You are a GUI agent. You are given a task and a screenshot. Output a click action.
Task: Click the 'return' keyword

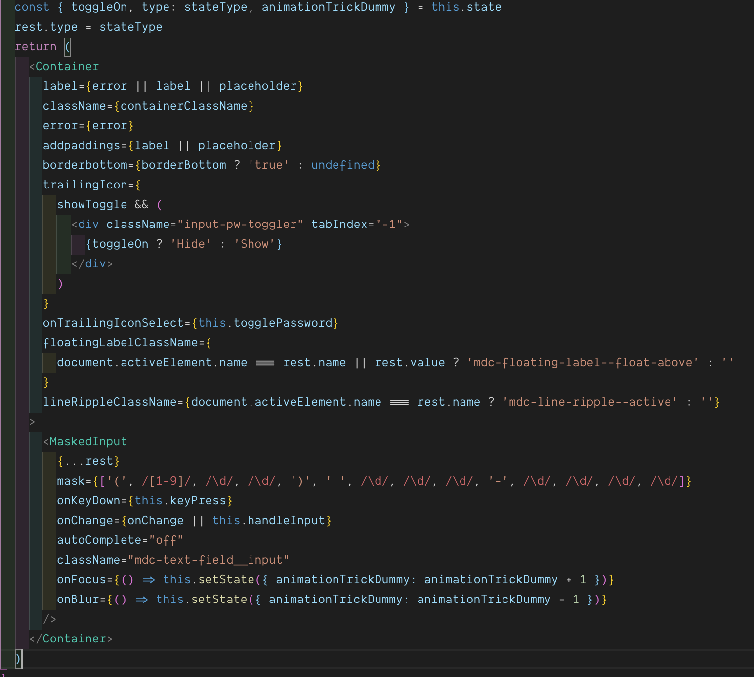coord(36,47)
